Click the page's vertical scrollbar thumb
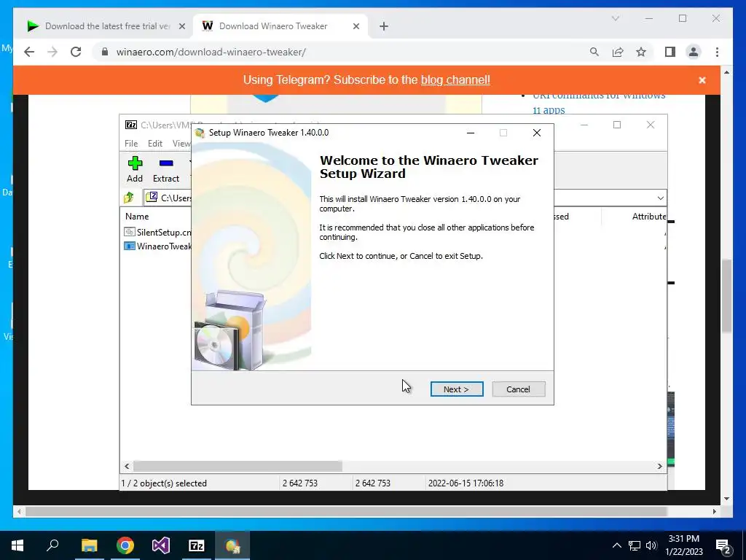746x560 pixels. 726,295
